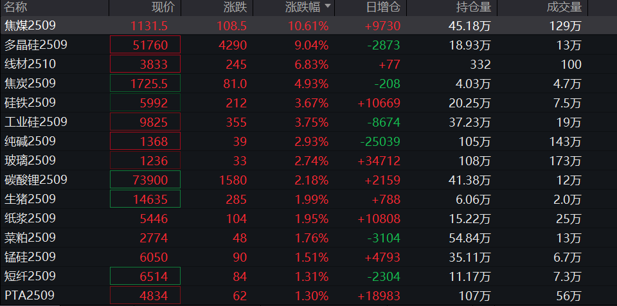Viewport: 617px width, 306px height.
Task: Choose the 玻璃2509 contract name
Action: click(30, 161)
